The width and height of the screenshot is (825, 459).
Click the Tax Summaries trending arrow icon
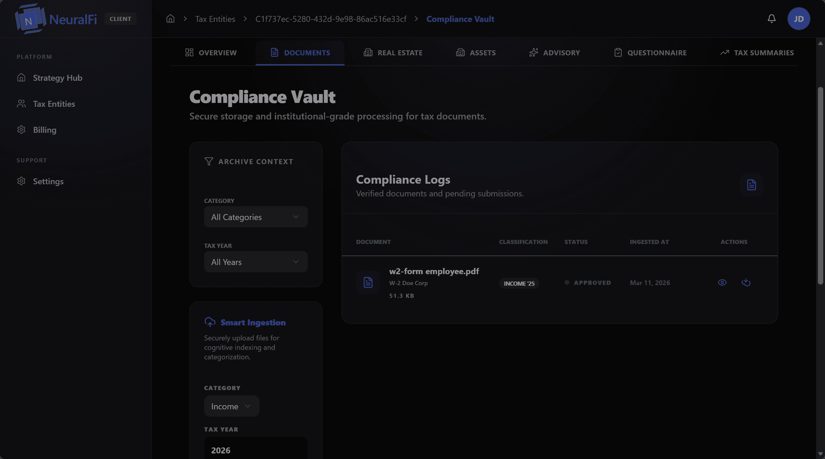724,52
